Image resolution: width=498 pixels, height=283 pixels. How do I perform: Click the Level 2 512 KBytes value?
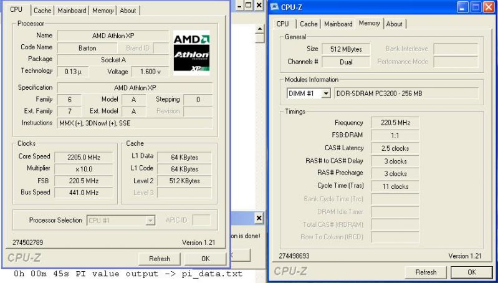(184, 181)
